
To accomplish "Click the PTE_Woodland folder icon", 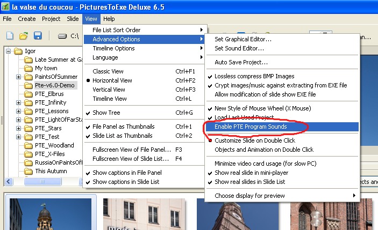I will 28,145.
